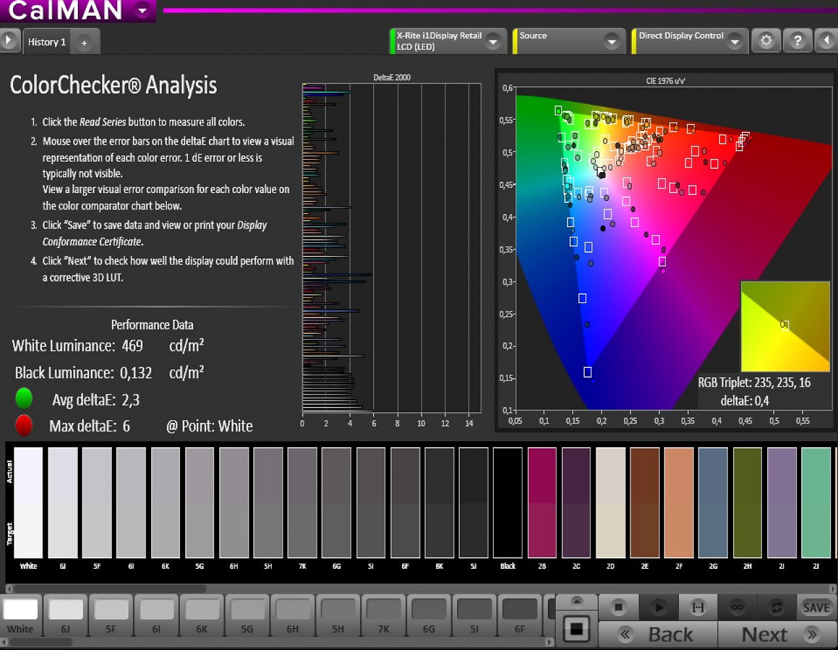This screenshot has height=650, width=838.
Task: Select the 6H patch button in bottom strip
Action: coord(293,615)
